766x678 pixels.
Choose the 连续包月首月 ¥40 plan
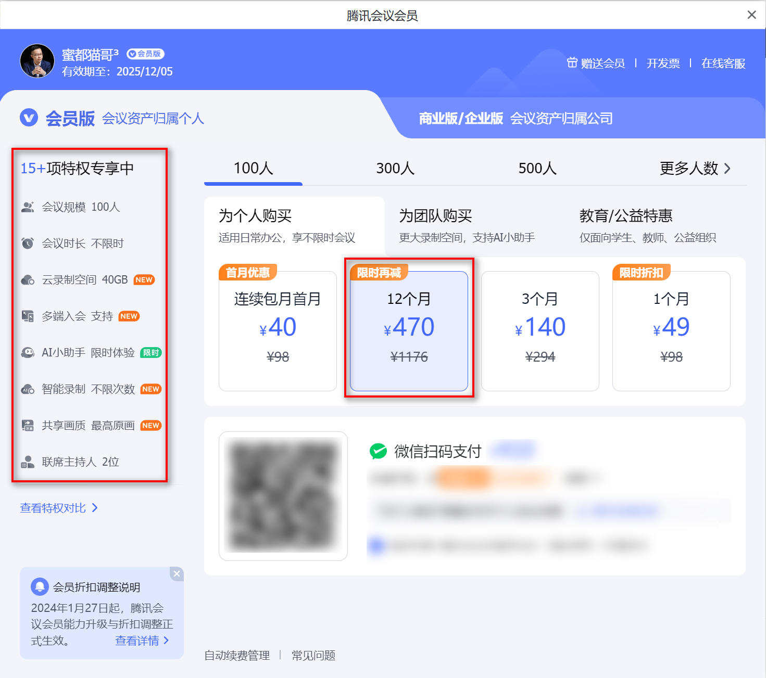point(278,331)
